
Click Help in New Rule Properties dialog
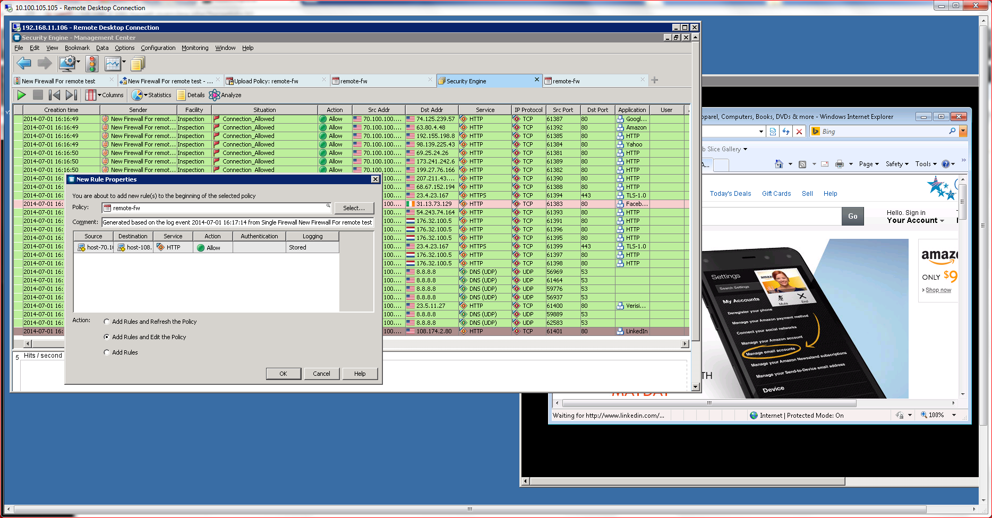click(x=360, y=374)
